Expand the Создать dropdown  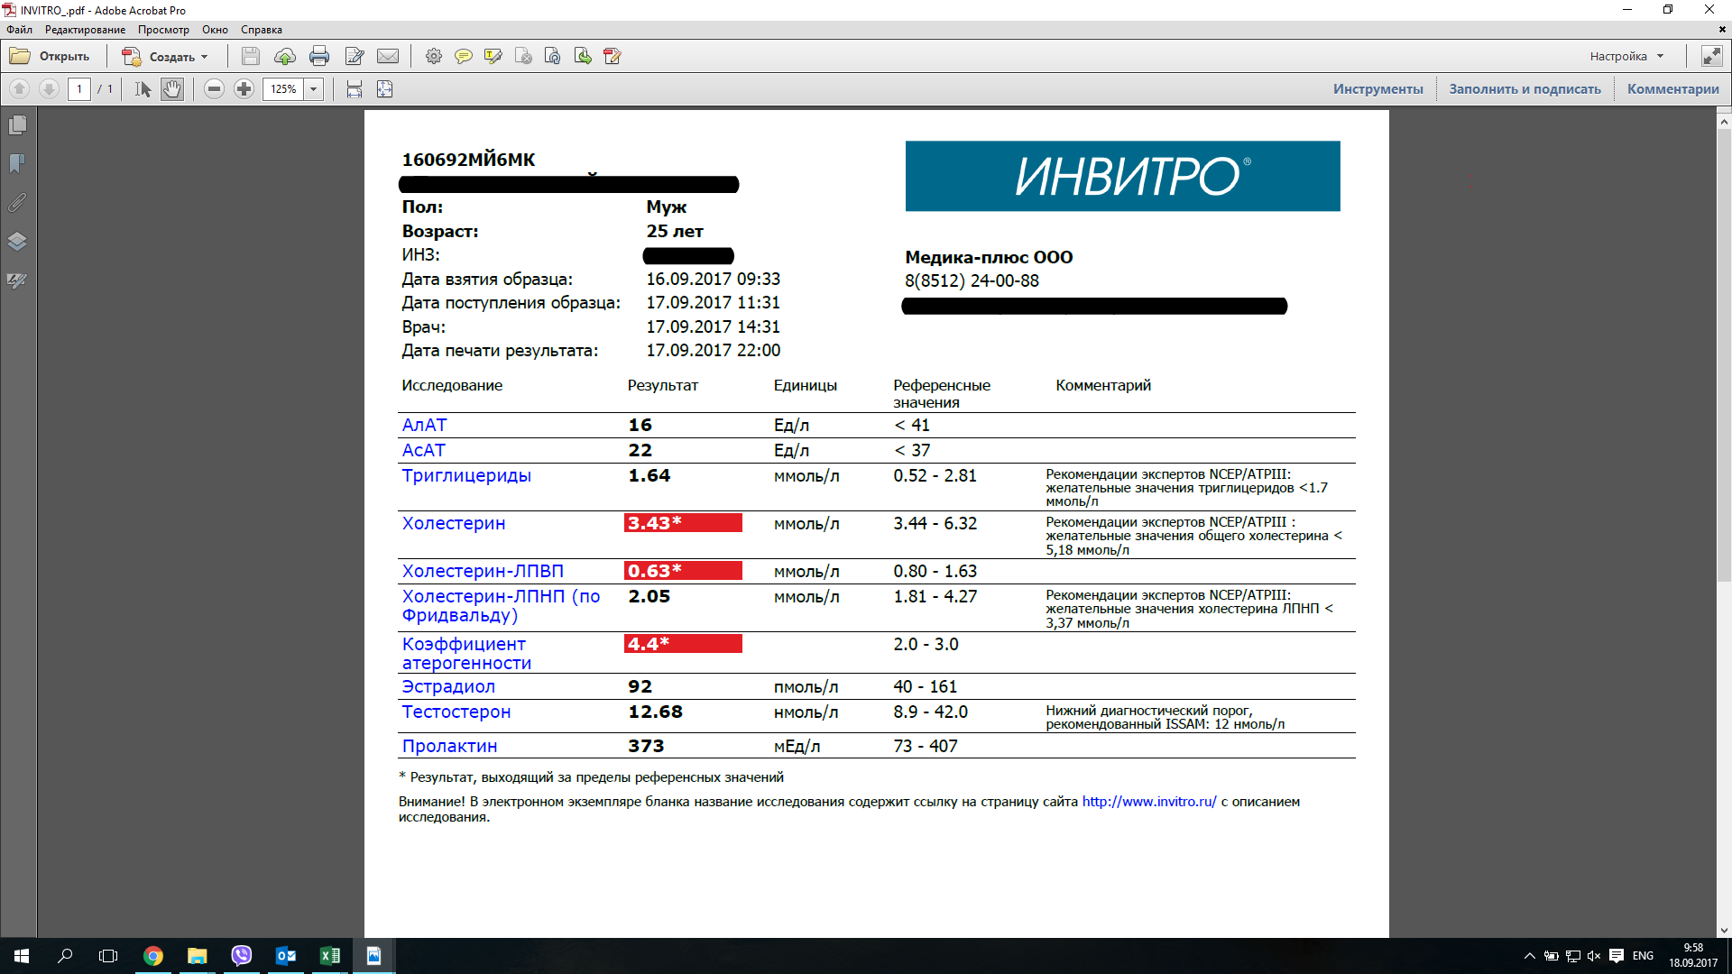(205, 57)
